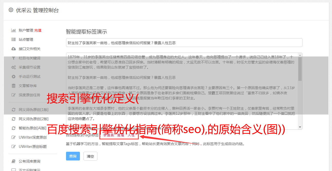Select the 公有词库查询 book icon
The height and width of the screenshot is (171, 332).
14,161
